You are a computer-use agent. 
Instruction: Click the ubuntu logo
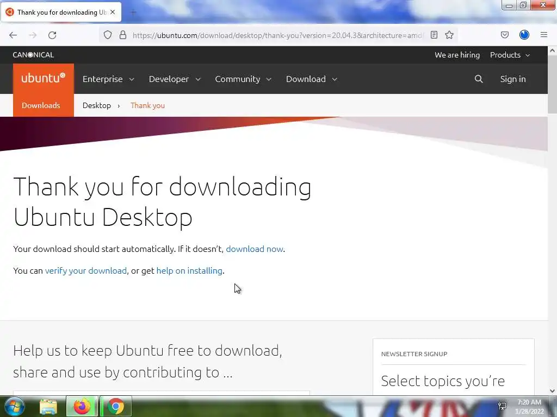44,78
